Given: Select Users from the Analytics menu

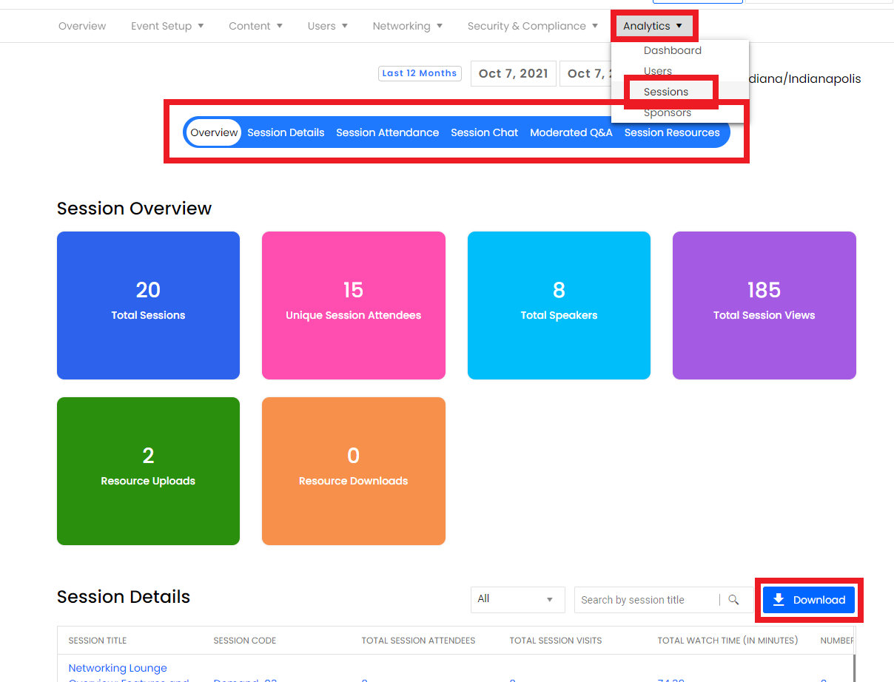Looking at the screenshot, I should point(656,70).
